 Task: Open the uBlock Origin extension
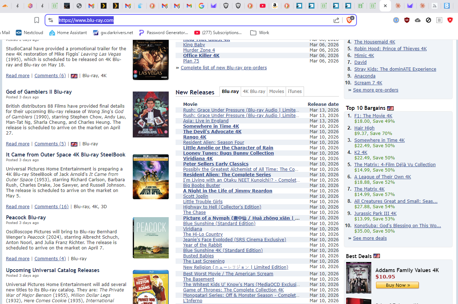click(x=407, y=20)
